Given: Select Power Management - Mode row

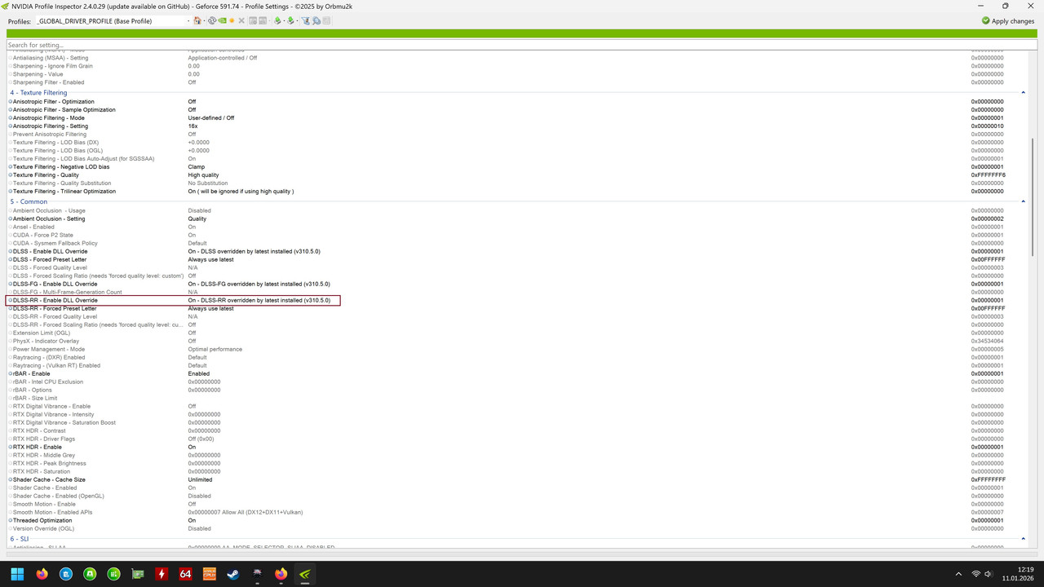Looking at the screenshot, I should pos(518,349).
